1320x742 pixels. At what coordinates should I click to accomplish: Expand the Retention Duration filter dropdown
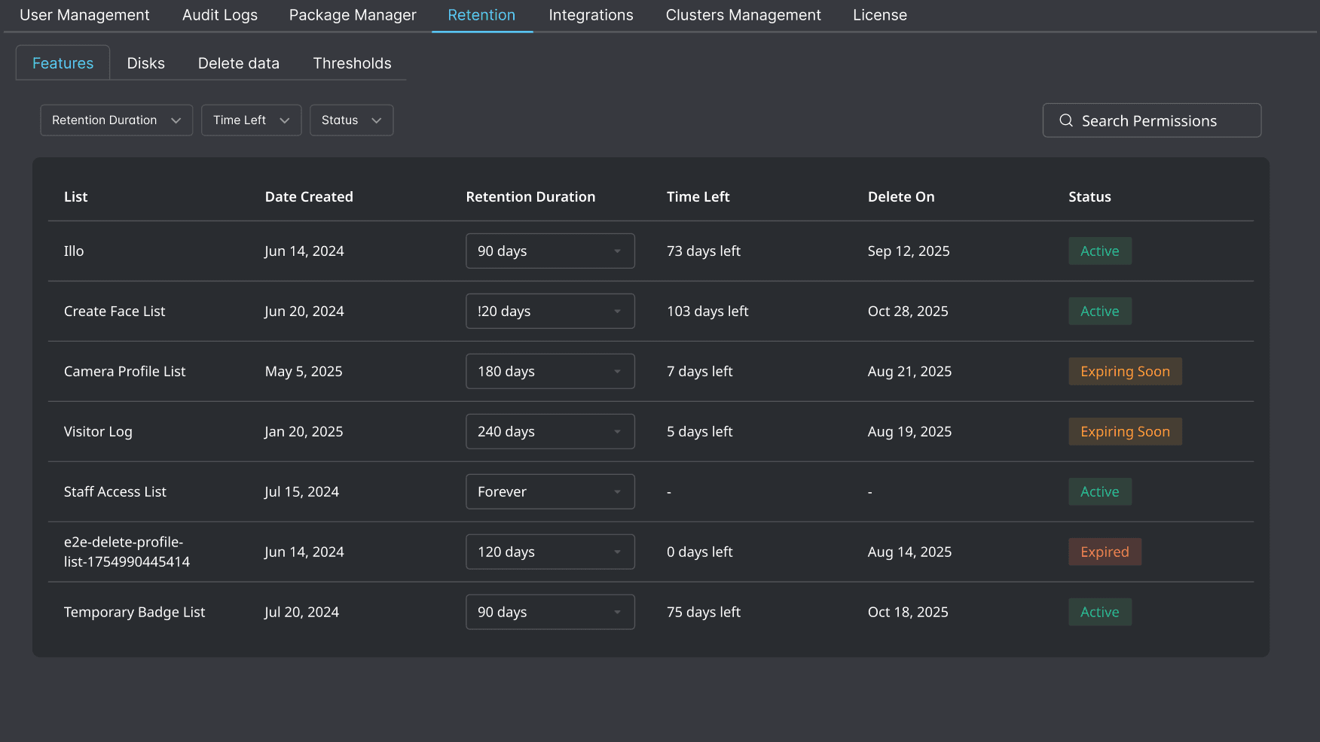click(117, 120)
